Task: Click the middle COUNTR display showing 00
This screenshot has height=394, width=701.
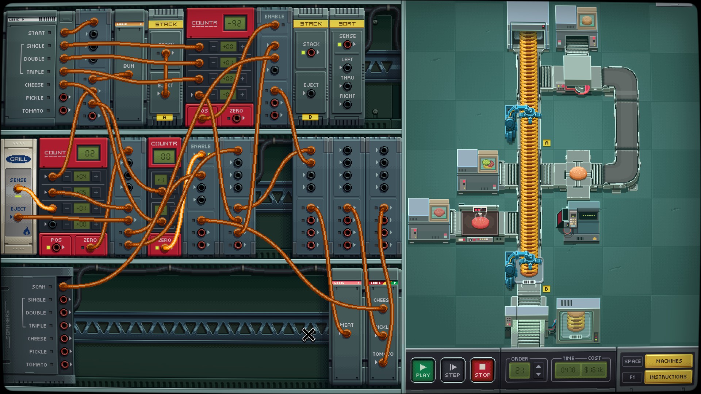Action: pyautogui.click(x=165, y=157)
